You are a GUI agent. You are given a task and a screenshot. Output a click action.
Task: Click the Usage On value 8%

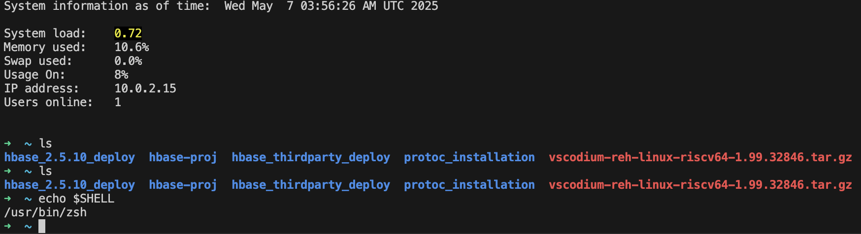pos(121,75)
